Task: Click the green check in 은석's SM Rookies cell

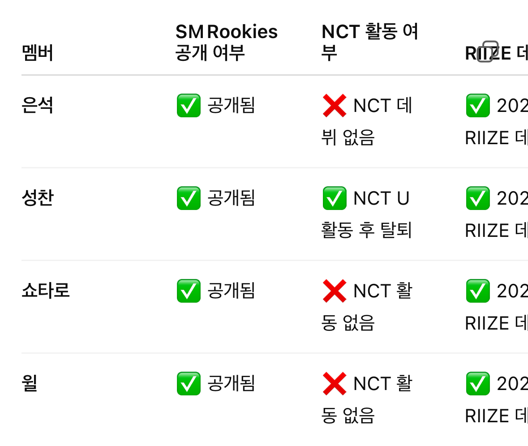Action: [x=189, y=106]
